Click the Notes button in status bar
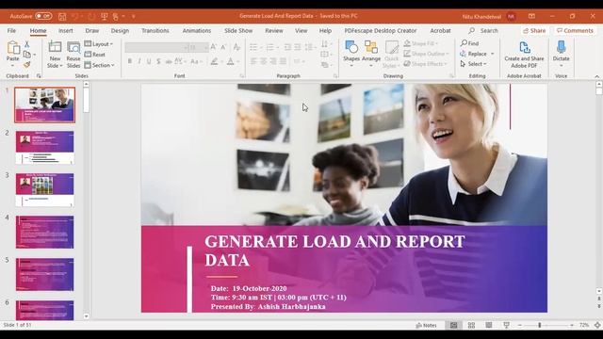This screenshot has height=339, width=603. [426, 325]
